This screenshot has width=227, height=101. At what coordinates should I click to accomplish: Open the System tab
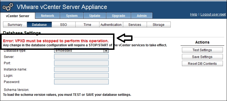coord(72,16)
